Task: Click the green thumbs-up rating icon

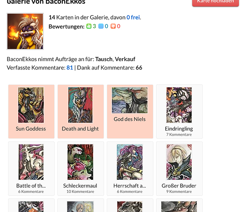Action: (89, 26)
